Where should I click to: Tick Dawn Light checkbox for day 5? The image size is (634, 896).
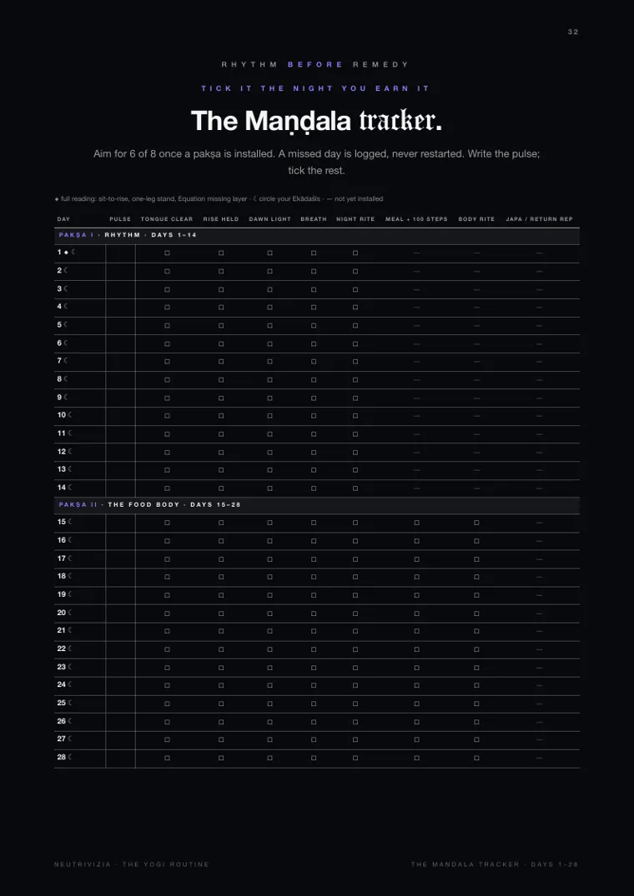(269, 325)
